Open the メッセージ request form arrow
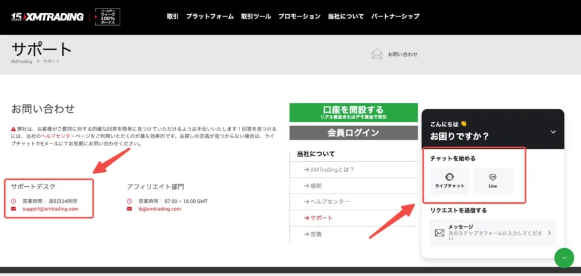Screen dimensions: 581x276 [549, 233]
